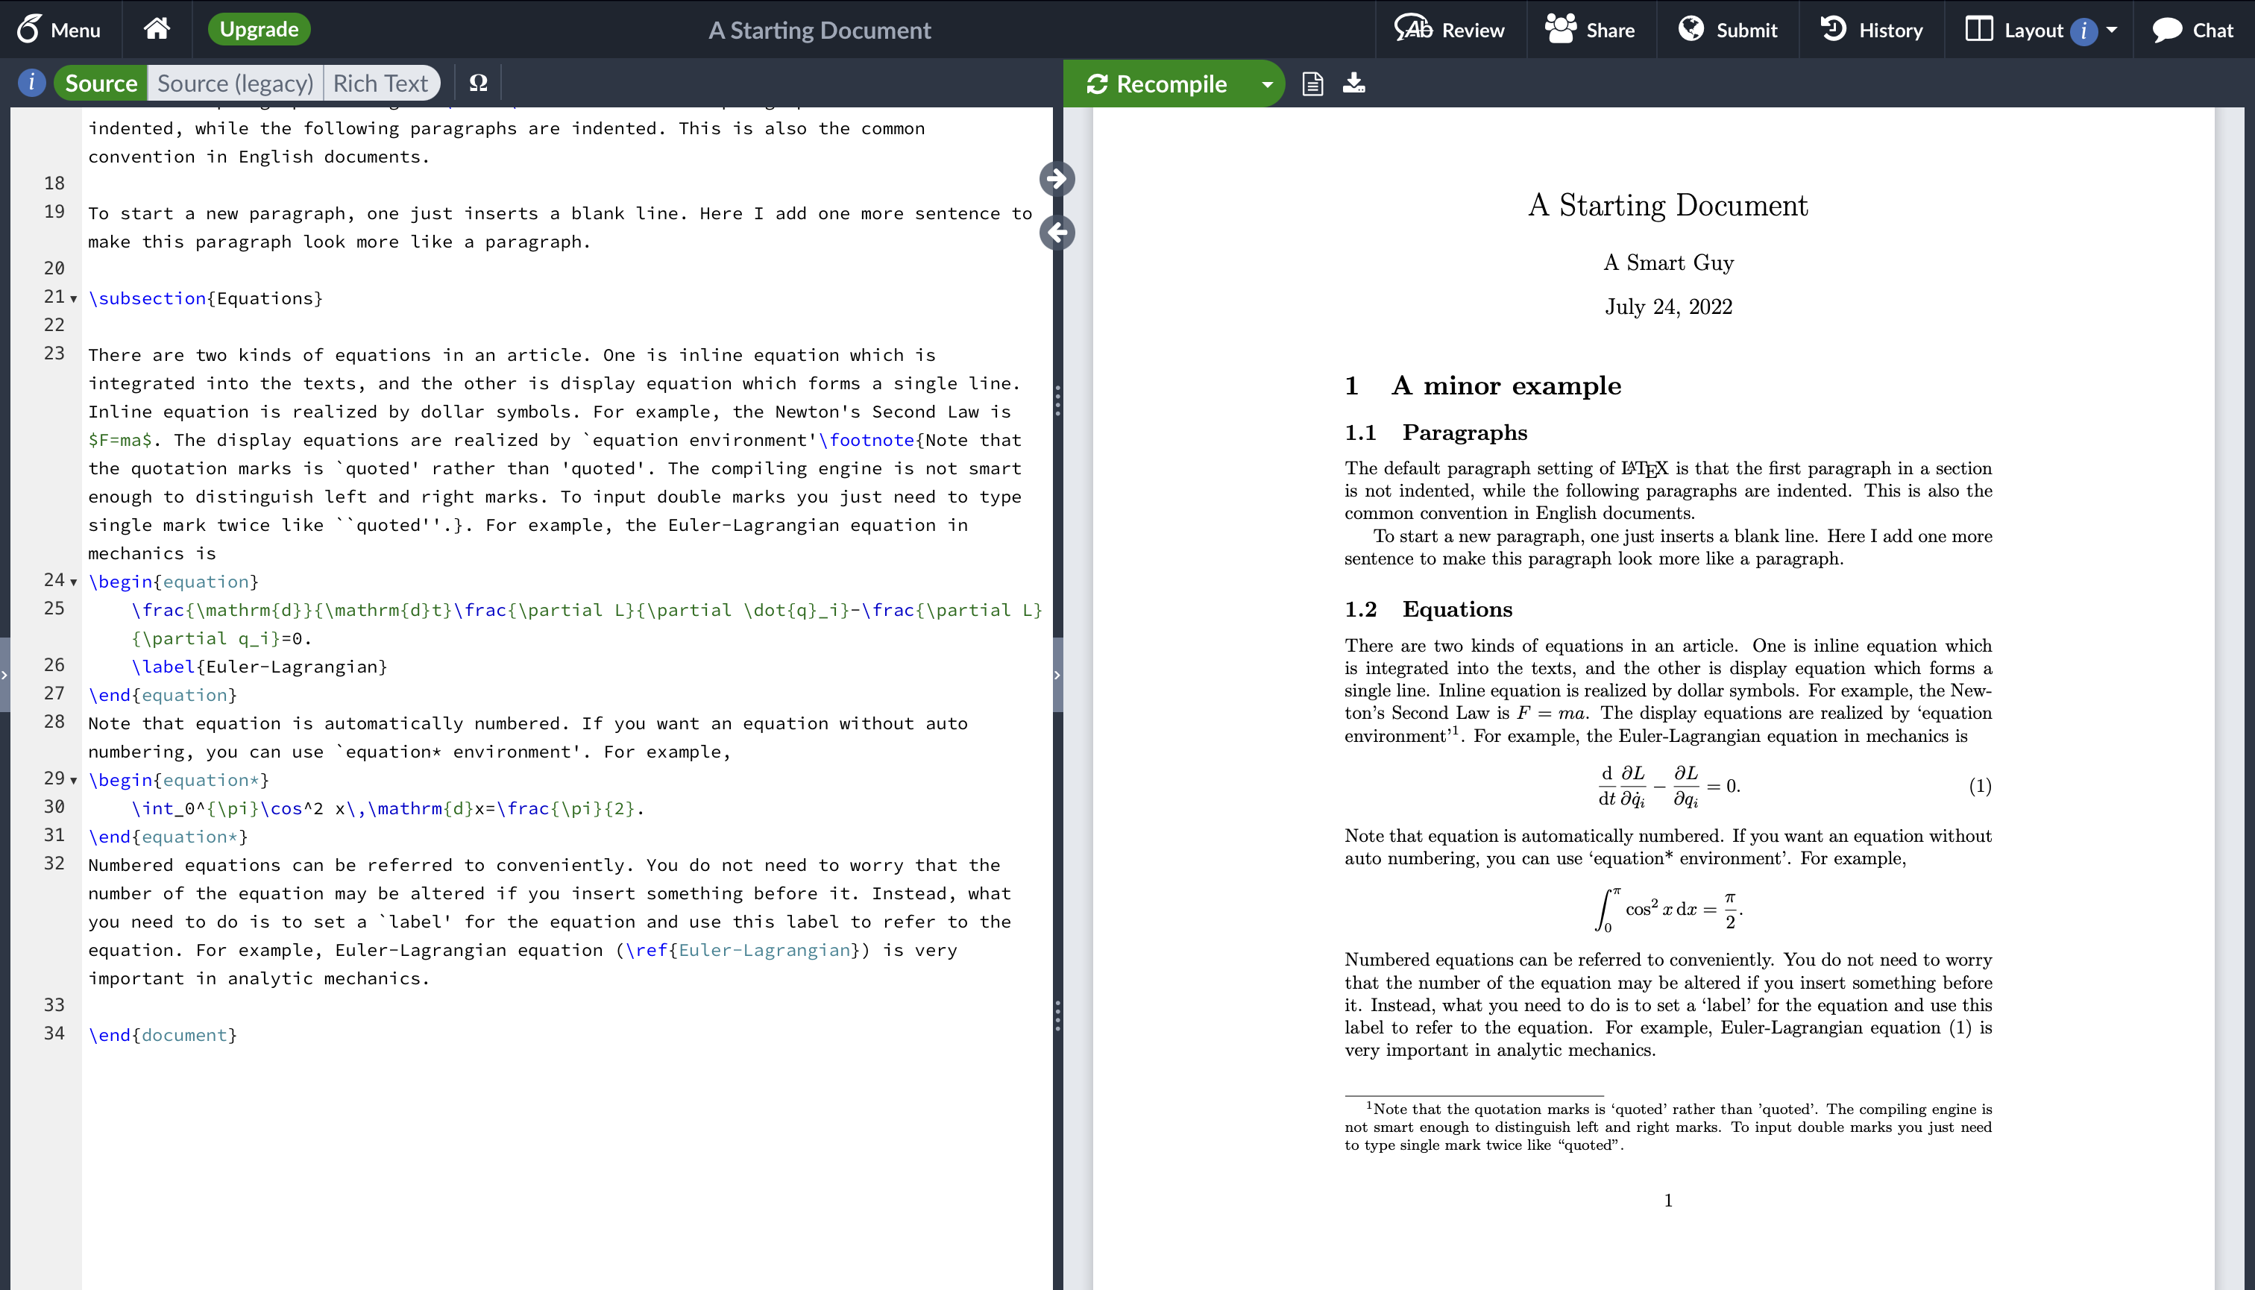2255x1290 pixels.
Task: Click the Download PDF icon
Action: [x=1354, y=84]
